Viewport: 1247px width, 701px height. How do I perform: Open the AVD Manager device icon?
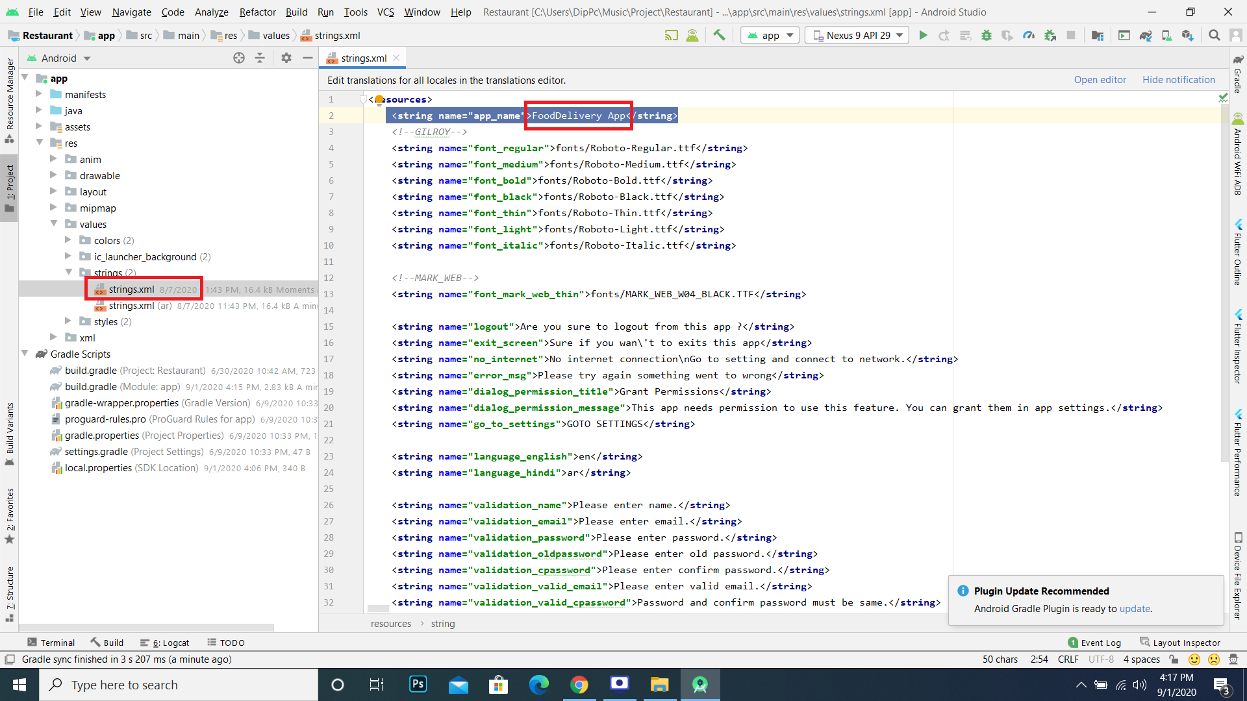point(1166,36)
